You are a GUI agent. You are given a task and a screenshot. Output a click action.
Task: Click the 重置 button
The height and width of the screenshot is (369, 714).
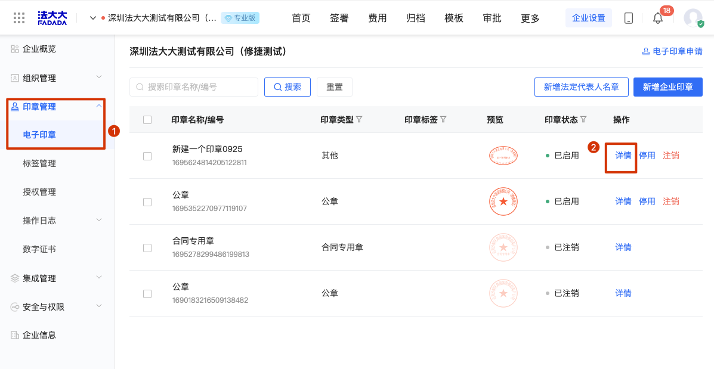pos(334,87)
